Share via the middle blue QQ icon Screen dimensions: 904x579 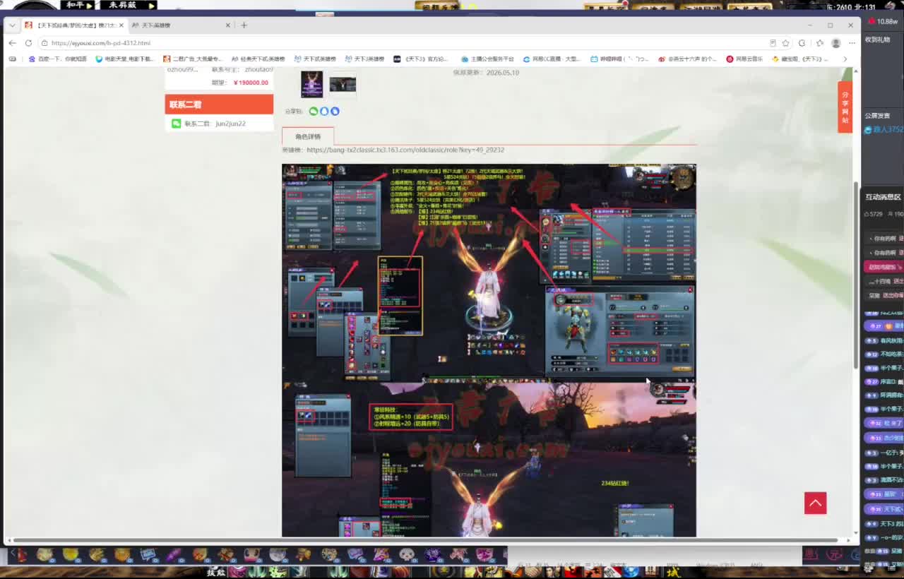(x=324, y=112)
